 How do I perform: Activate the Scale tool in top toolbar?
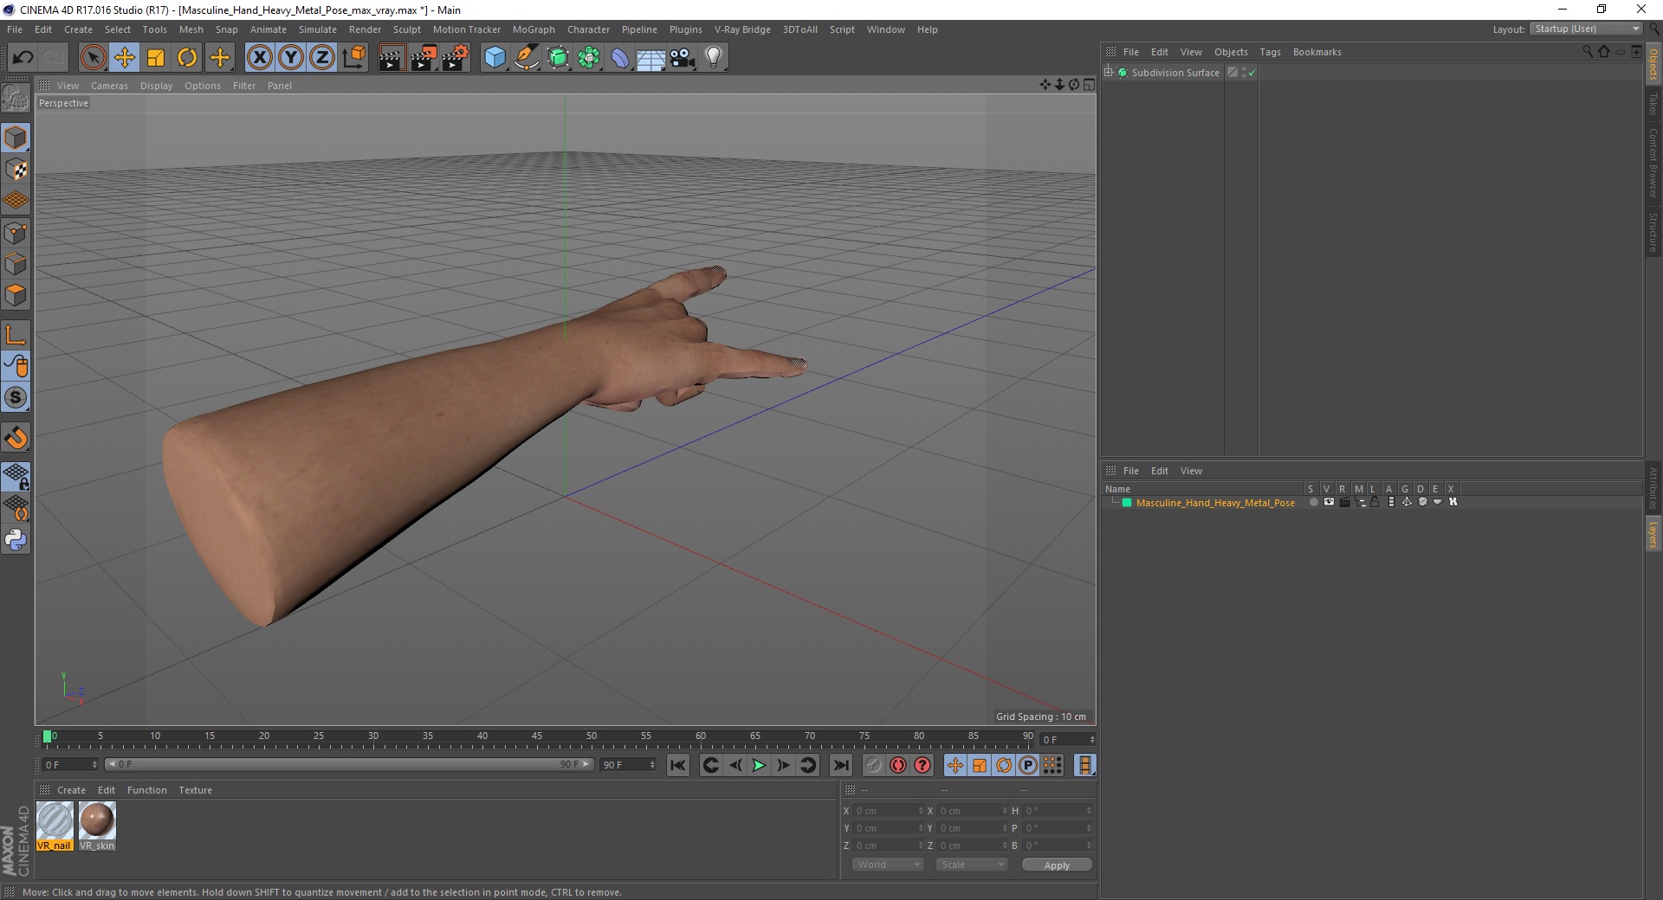click(x=156, y=58)
